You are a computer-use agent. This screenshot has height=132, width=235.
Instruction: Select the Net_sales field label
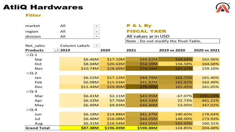[35, 46]
